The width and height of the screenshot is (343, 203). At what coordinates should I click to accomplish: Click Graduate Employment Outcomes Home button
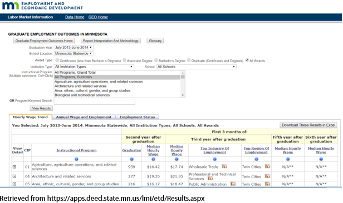click(44, 40)
